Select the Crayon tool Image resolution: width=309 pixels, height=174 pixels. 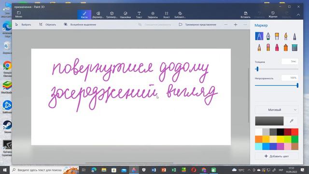point(277,47)
